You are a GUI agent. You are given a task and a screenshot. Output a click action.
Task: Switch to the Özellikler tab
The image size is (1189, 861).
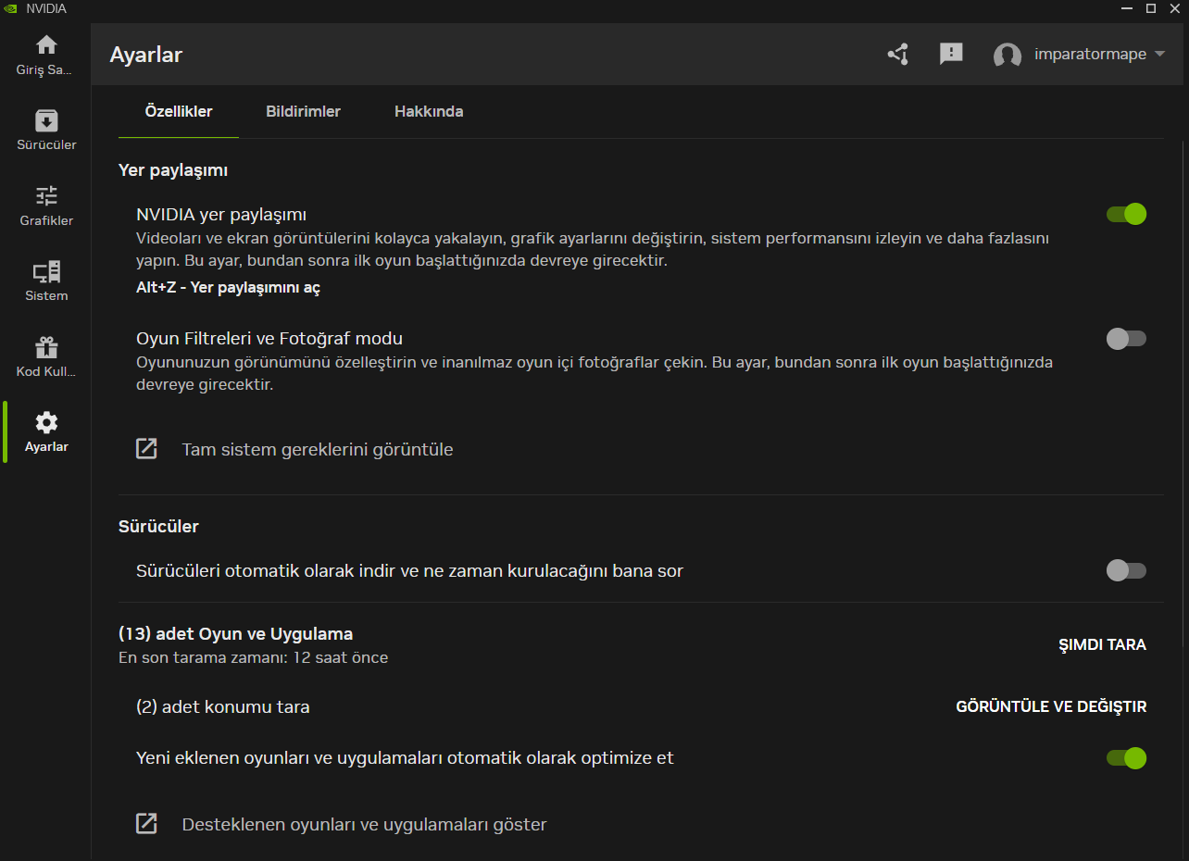pyautogui.click(x=179, y=111)
